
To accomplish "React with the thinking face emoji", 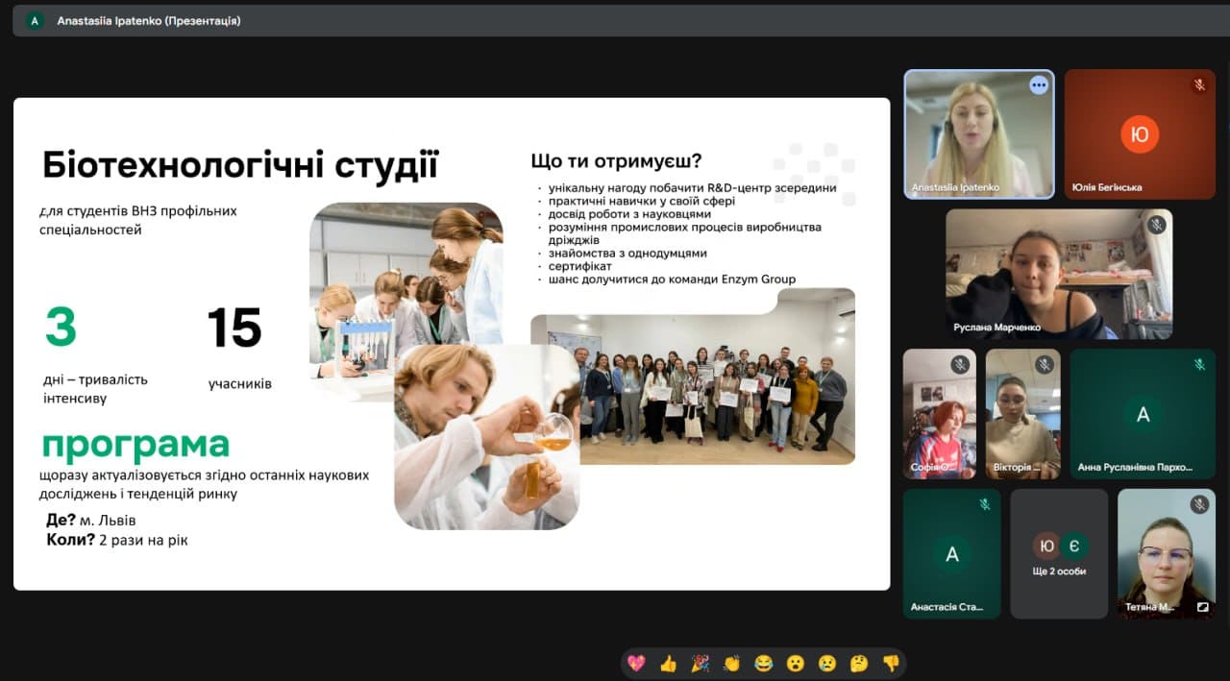I will pyautogui.click(x=859, y=663).
